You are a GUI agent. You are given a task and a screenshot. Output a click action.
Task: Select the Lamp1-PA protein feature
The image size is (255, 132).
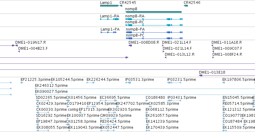[109, 32]
